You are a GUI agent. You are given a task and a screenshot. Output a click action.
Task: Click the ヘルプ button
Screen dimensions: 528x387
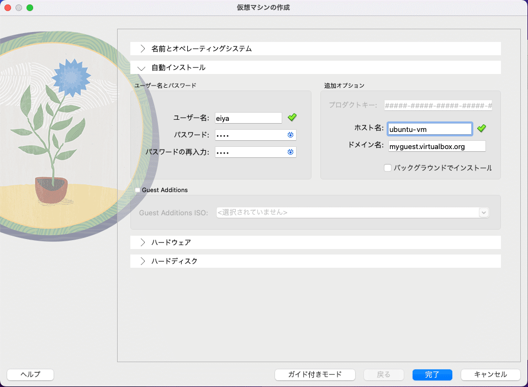30,374
